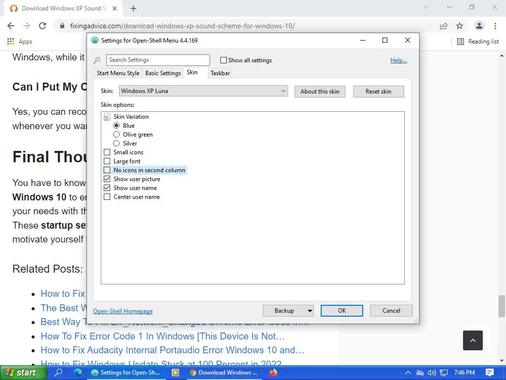Image resolution: width=506 pixels, height=380 pixels.
Task: Open taskbar search magnifier icon
Action: (58, 372)
